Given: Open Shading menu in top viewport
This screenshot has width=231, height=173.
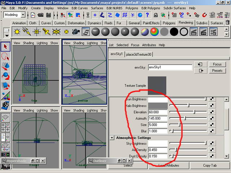Looking at the screenshot, I should (29, 43).
